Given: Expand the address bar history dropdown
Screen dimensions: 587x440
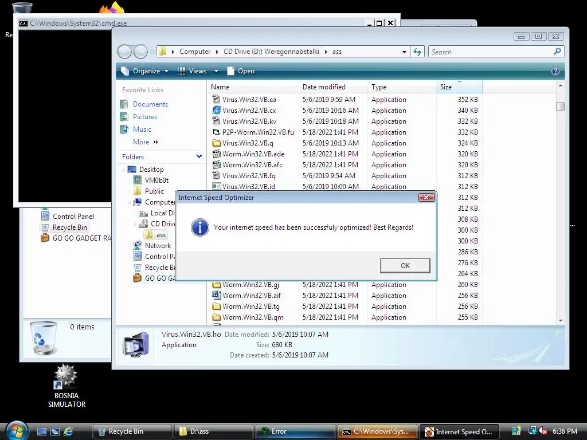Looking at the screenshot, I should click(404, 52).
